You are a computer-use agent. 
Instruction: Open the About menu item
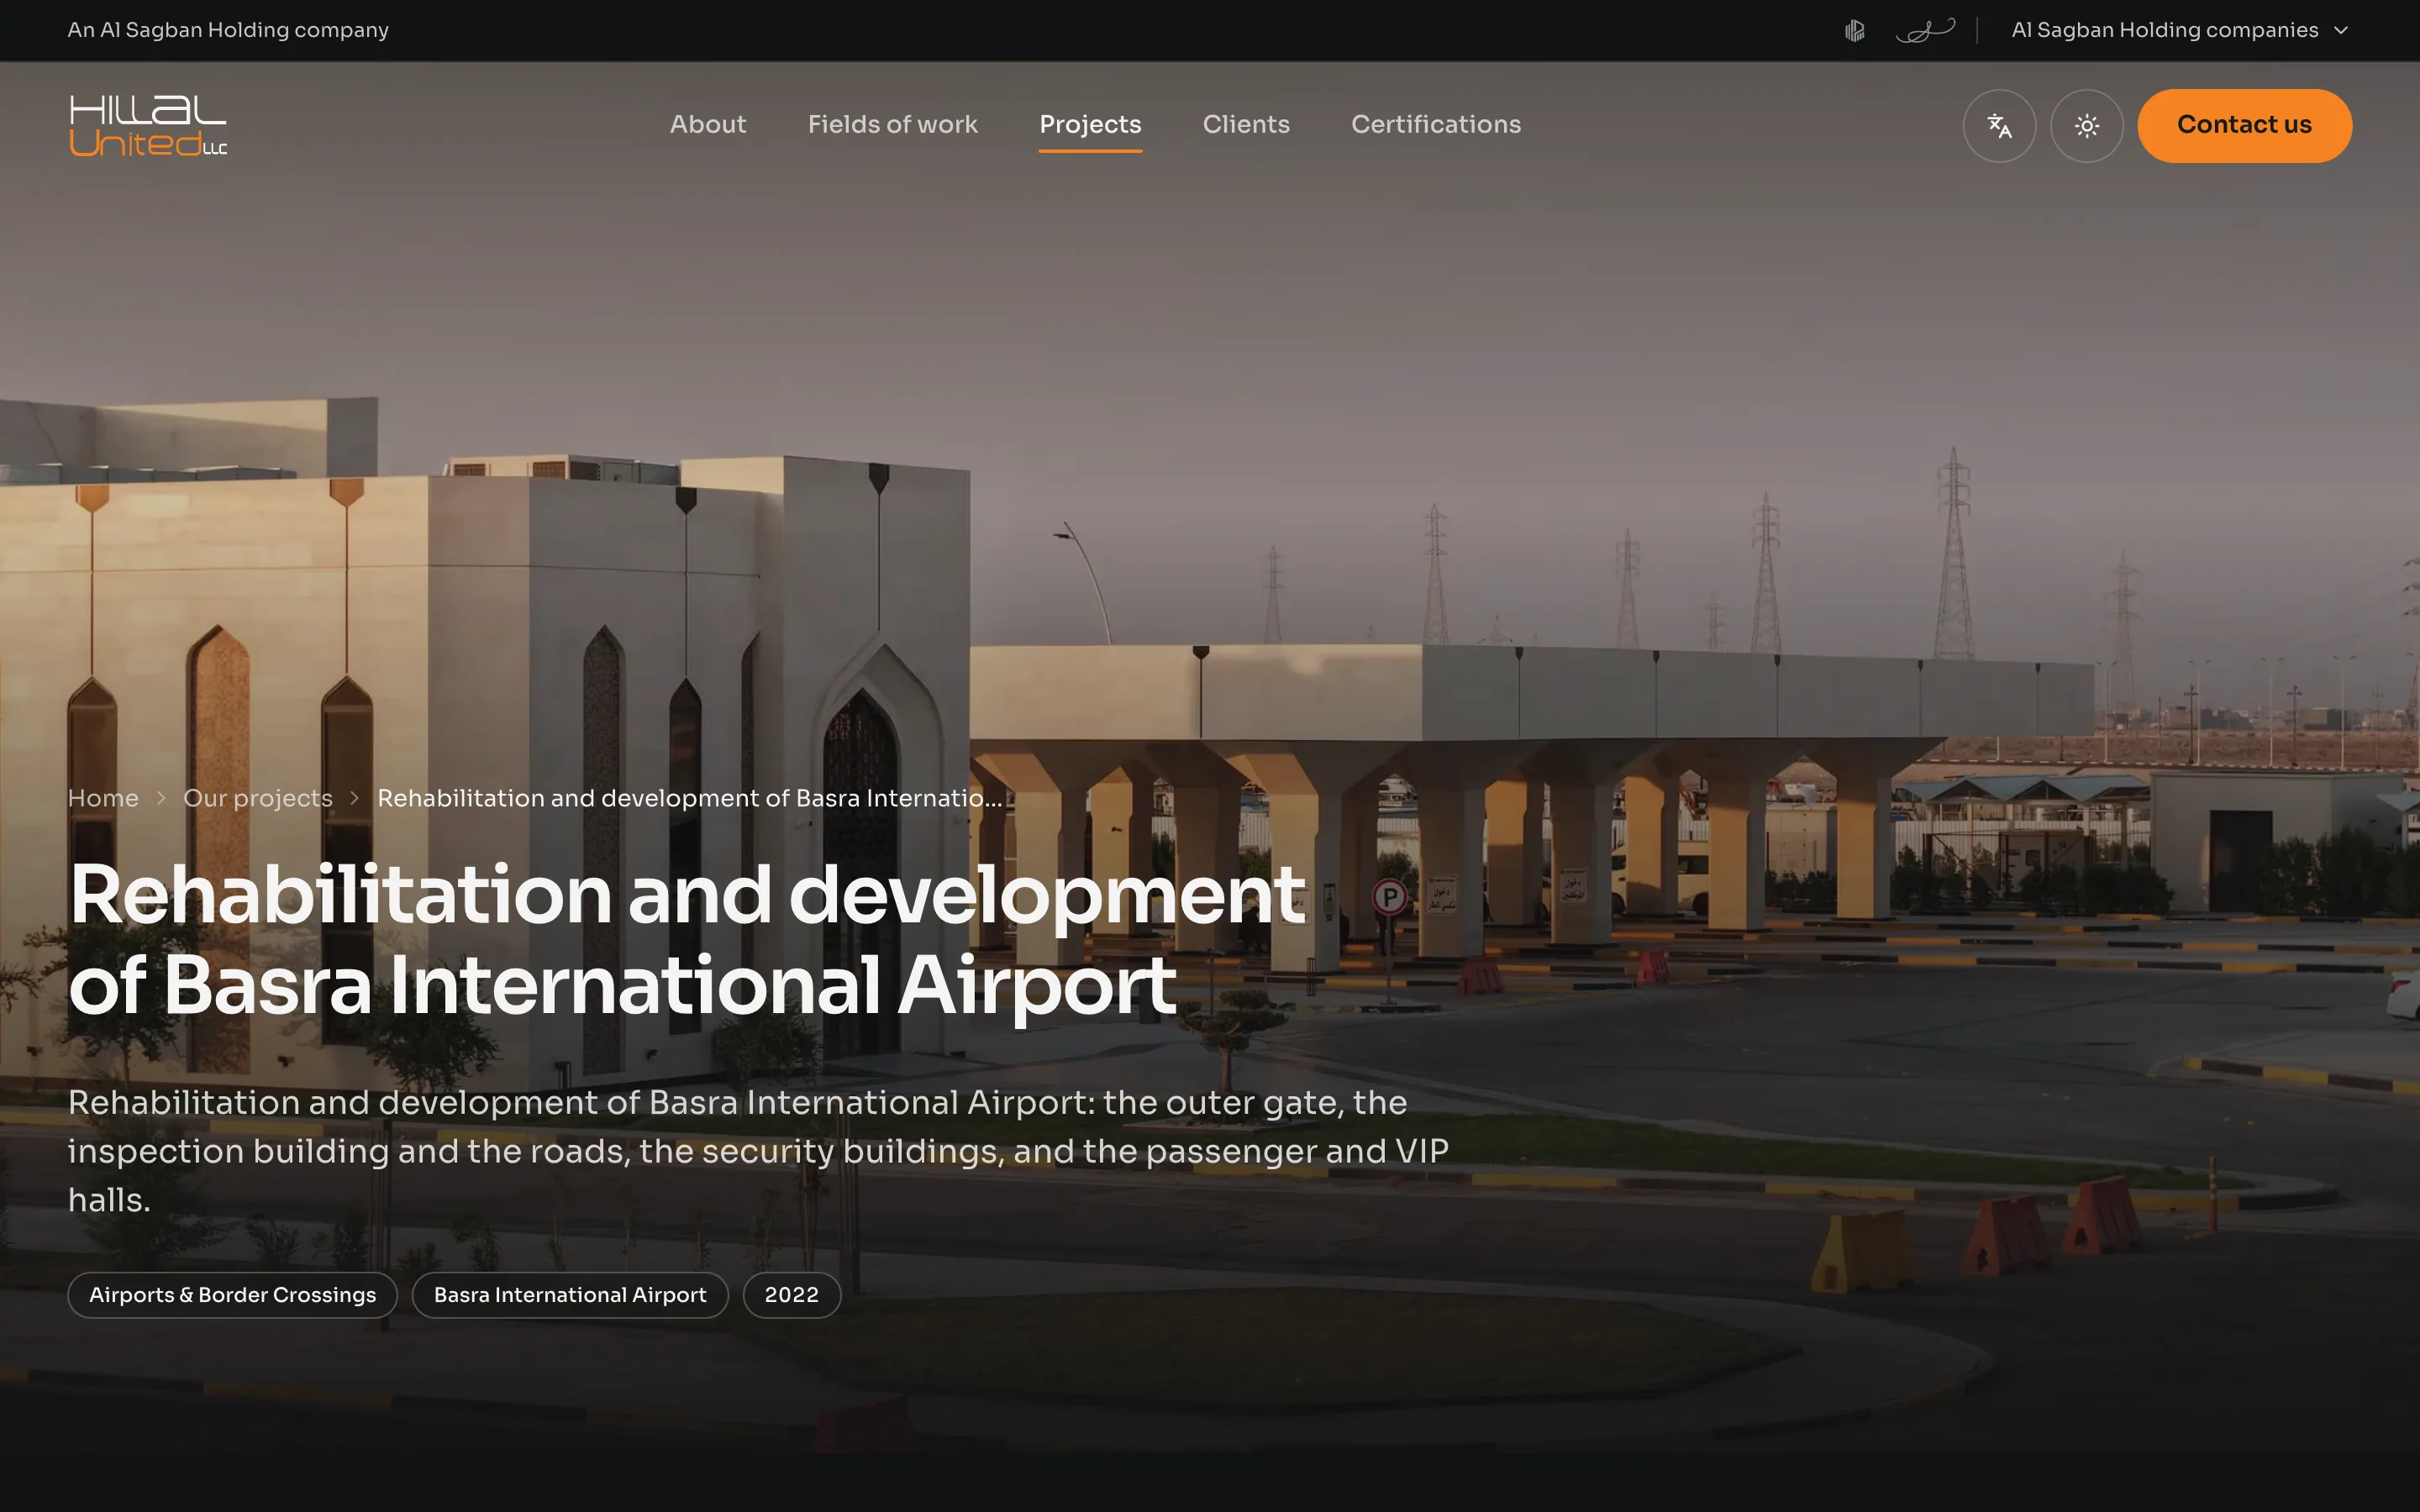tap(708, 125)
